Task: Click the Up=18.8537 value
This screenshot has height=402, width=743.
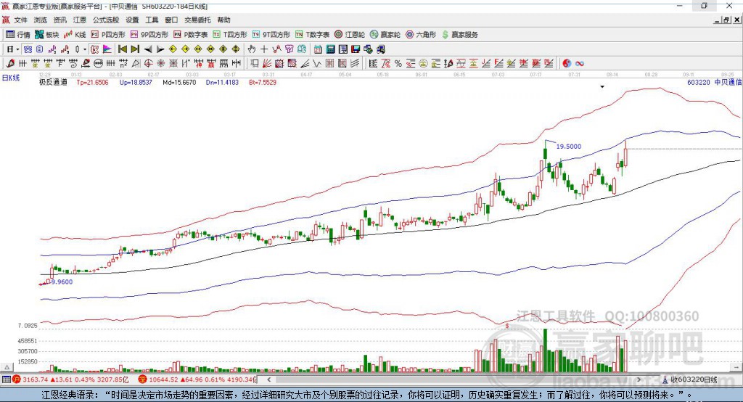Action: 136,82
